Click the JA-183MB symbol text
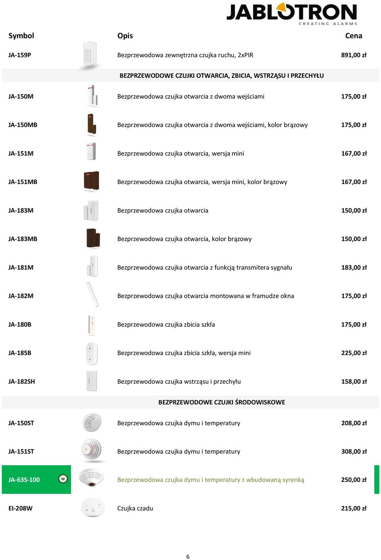The width and height of the screenshot is (381, 560). 23,239
